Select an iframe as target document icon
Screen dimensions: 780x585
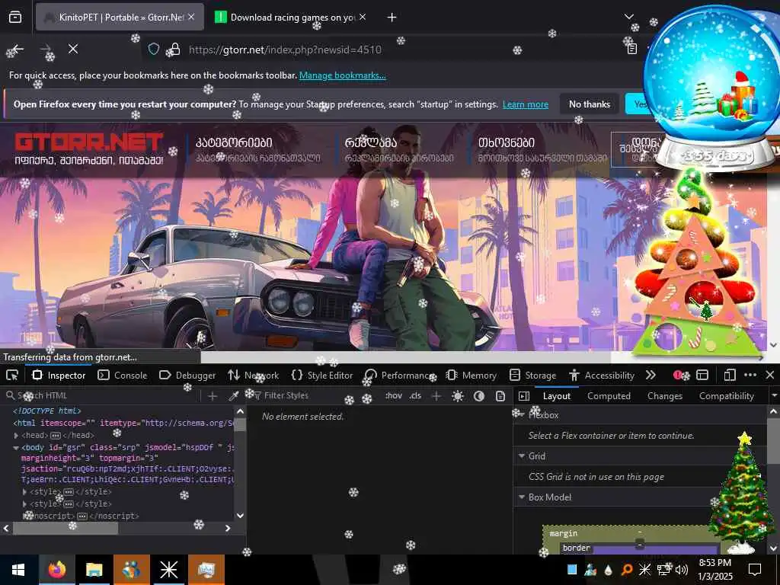coord(702,375)
